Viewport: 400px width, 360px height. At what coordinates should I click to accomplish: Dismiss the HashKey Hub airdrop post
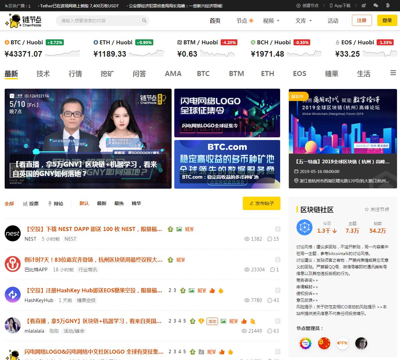(x=277, y=290)
